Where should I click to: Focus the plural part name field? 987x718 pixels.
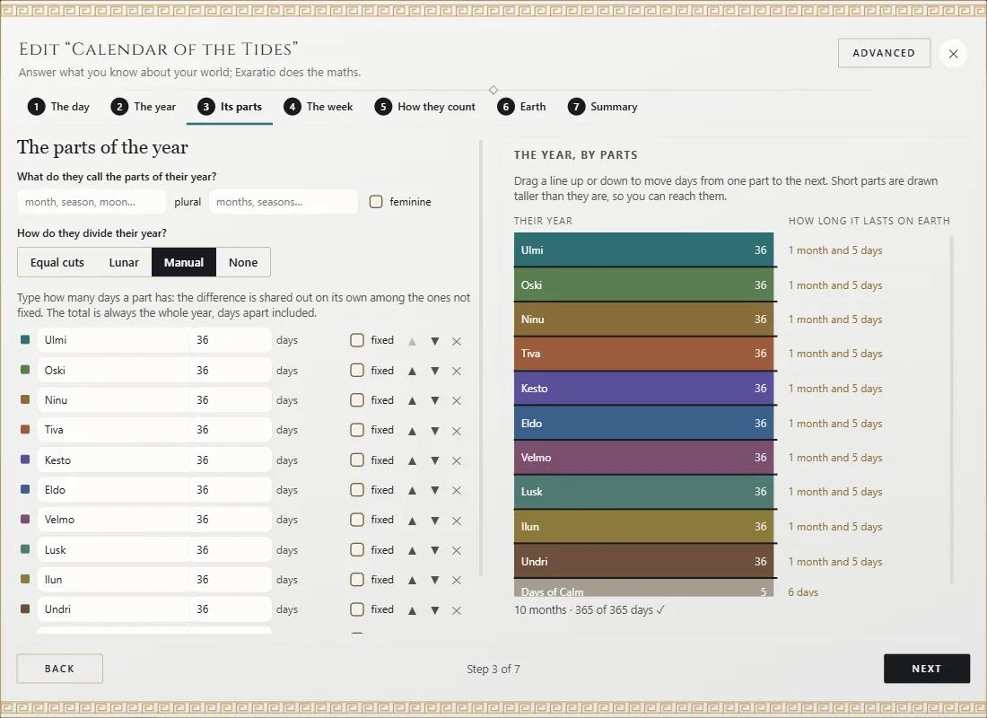tap(284, 202)
